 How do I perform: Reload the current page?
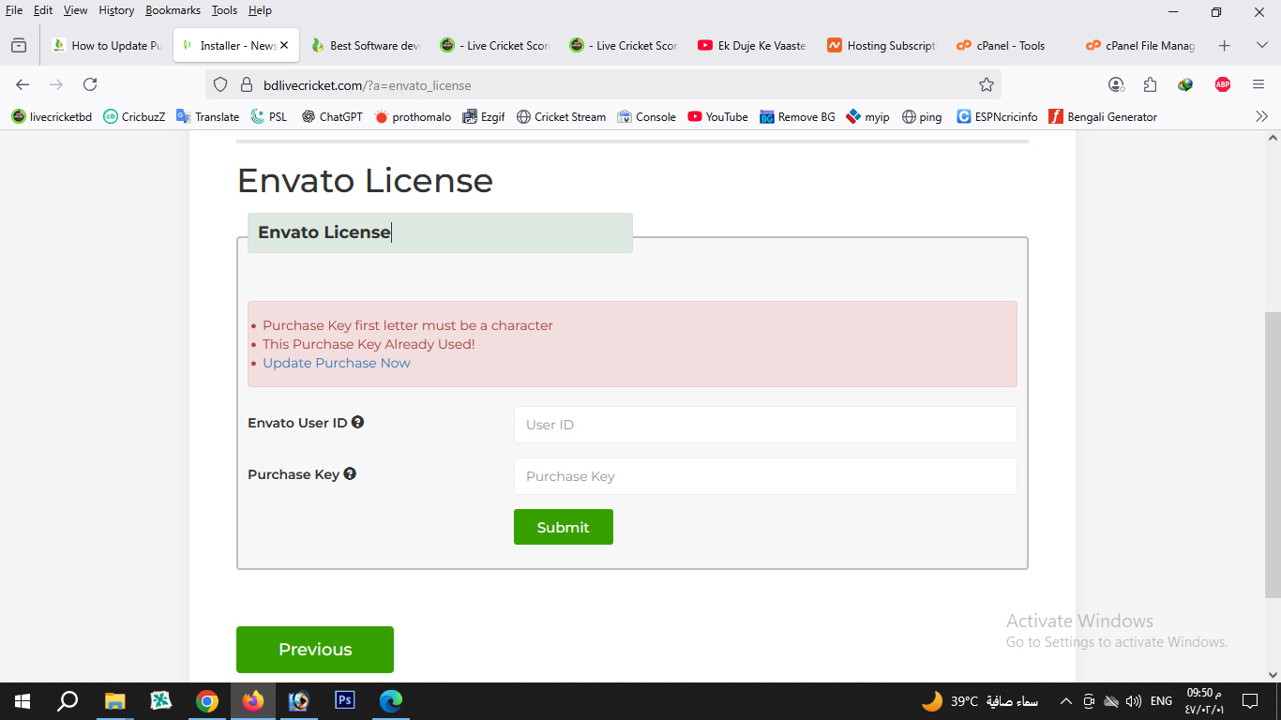coord(90,84)
